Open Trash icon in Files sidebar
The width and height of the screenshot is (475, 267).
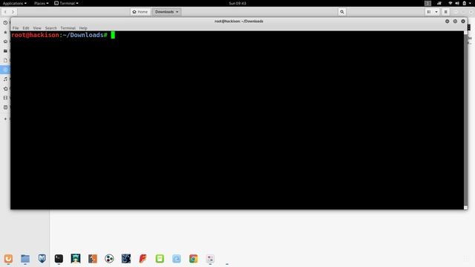click(x=5, y=107)
